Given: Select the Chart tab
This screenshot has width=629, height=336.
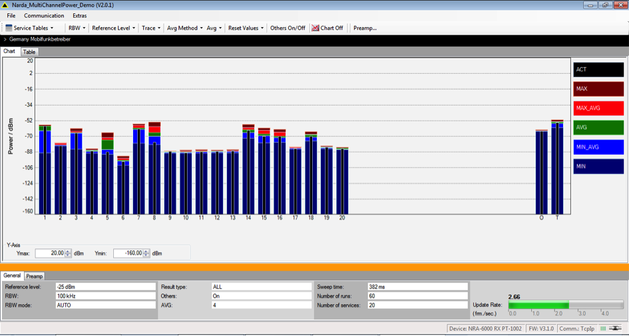Looking at the screenshot, I should tap(9, 52).
